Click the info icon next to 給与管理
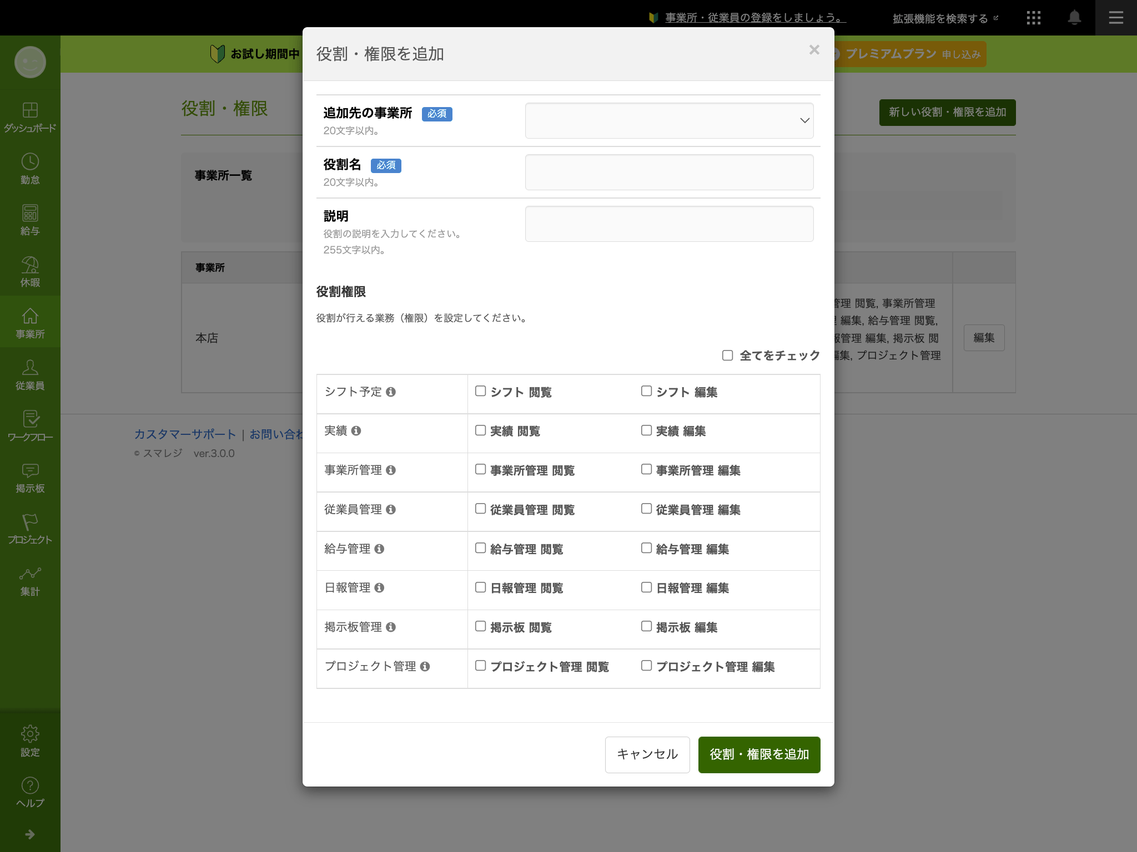The height and width of the screenshot is (852, 1137). pos(379,549)
